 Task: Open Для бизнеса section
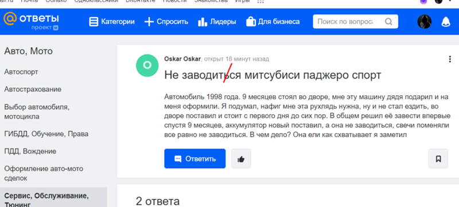pos(273,22)
